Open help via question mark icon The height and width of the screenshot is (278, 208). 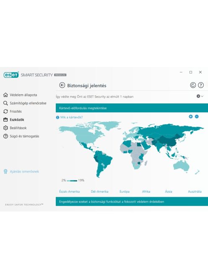click(201, 85)
